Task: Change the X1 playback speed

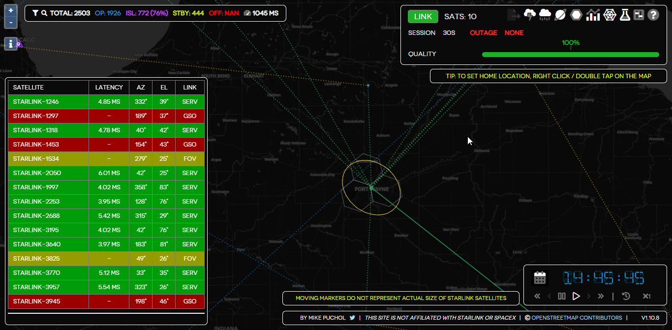Action: pos(647,296)
